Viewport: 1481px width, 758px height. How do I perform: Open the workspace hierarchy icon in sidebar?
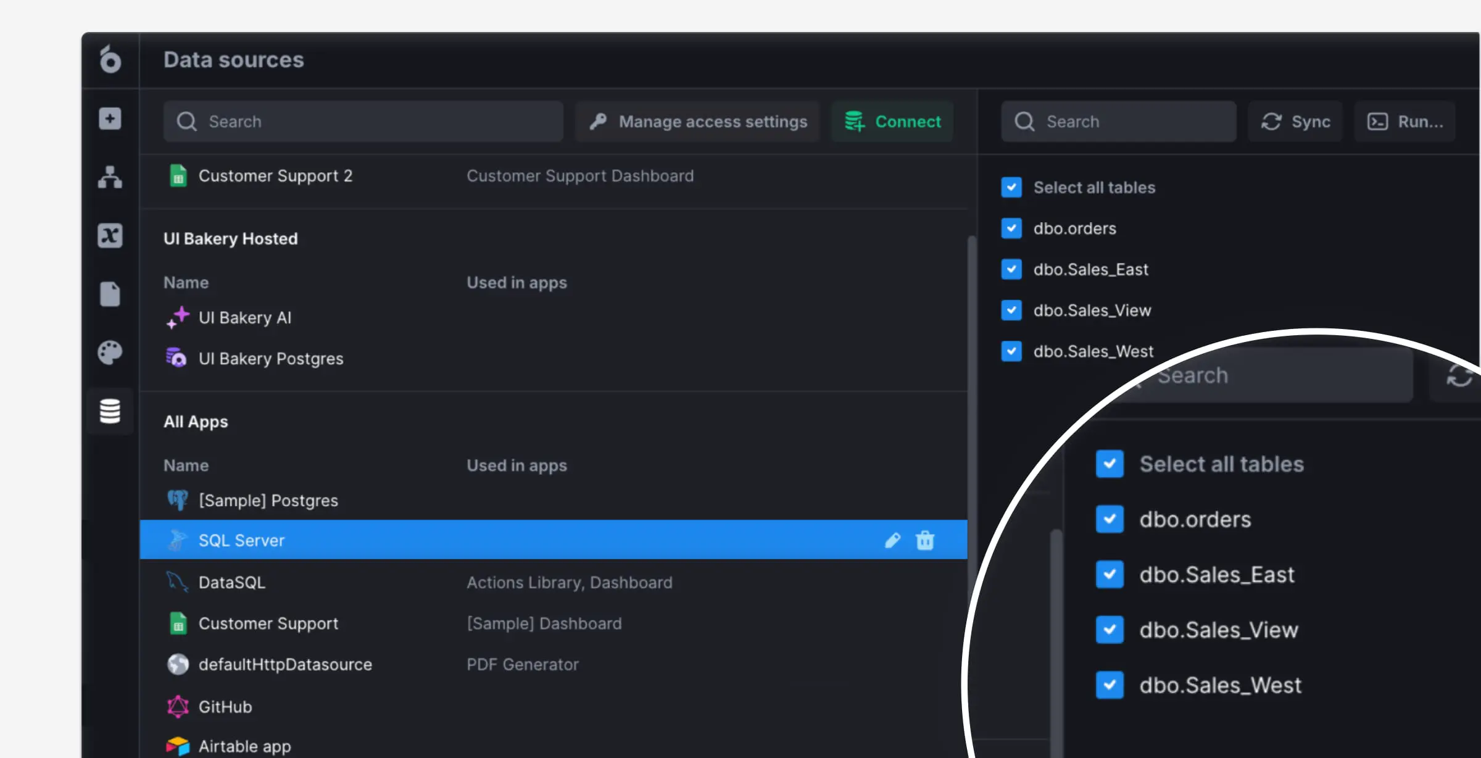(110, 177)
